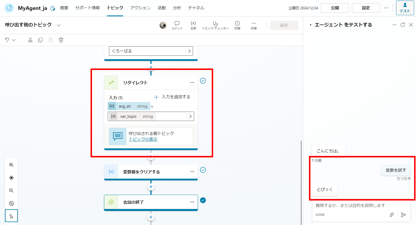Expand the var_topic value selector arrow
The width and height of the screenshot is (417, 225).
pyautogui.click(x=190, y=116)
